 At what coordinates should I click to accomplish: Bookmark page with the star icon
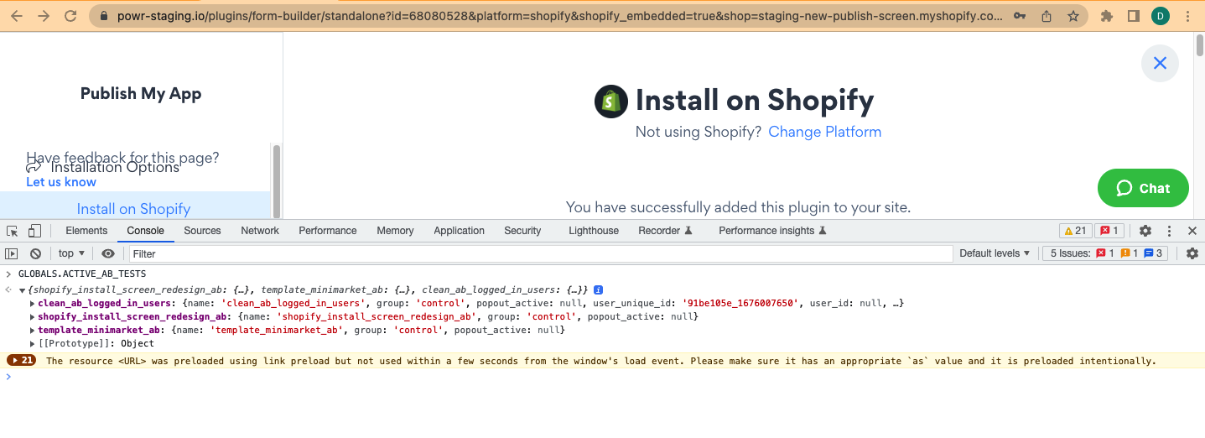pyautogui.click(x=1073, y=16)
